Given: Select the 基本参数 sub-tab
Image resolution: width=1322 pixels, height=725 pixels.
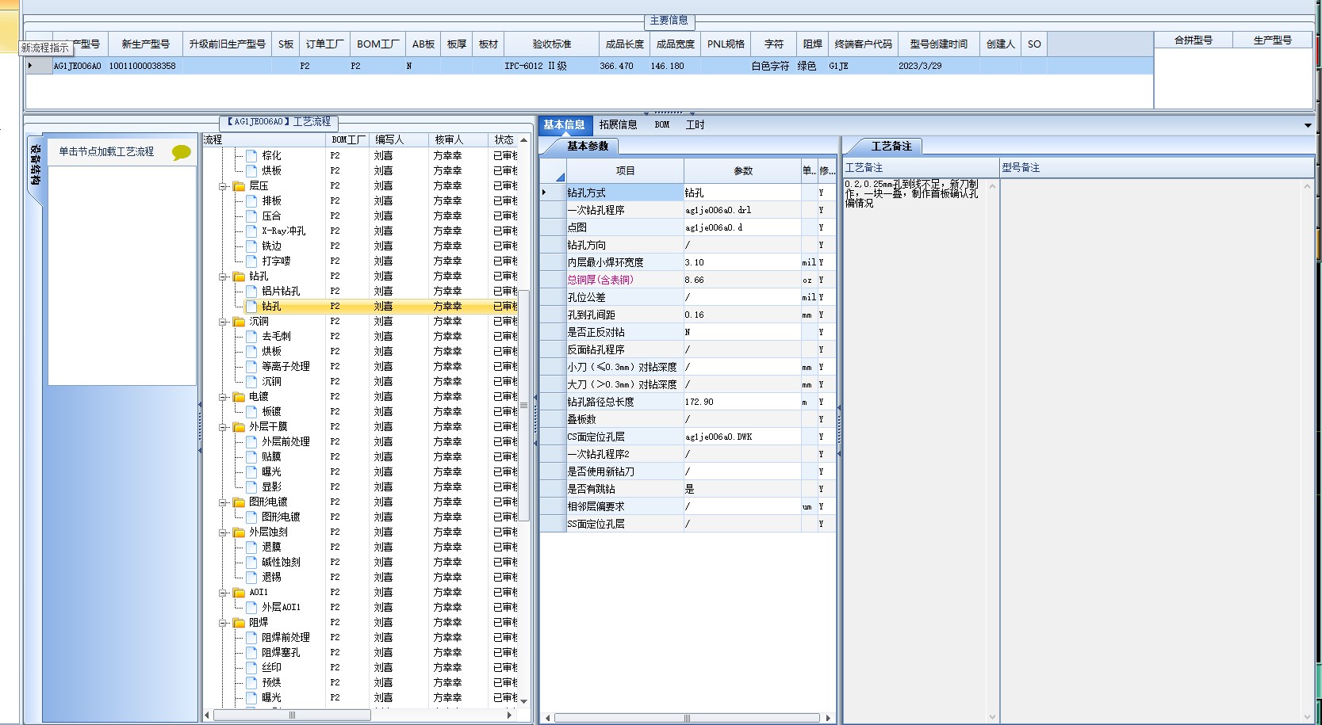Looking at the screenshot, I should 587,146.
